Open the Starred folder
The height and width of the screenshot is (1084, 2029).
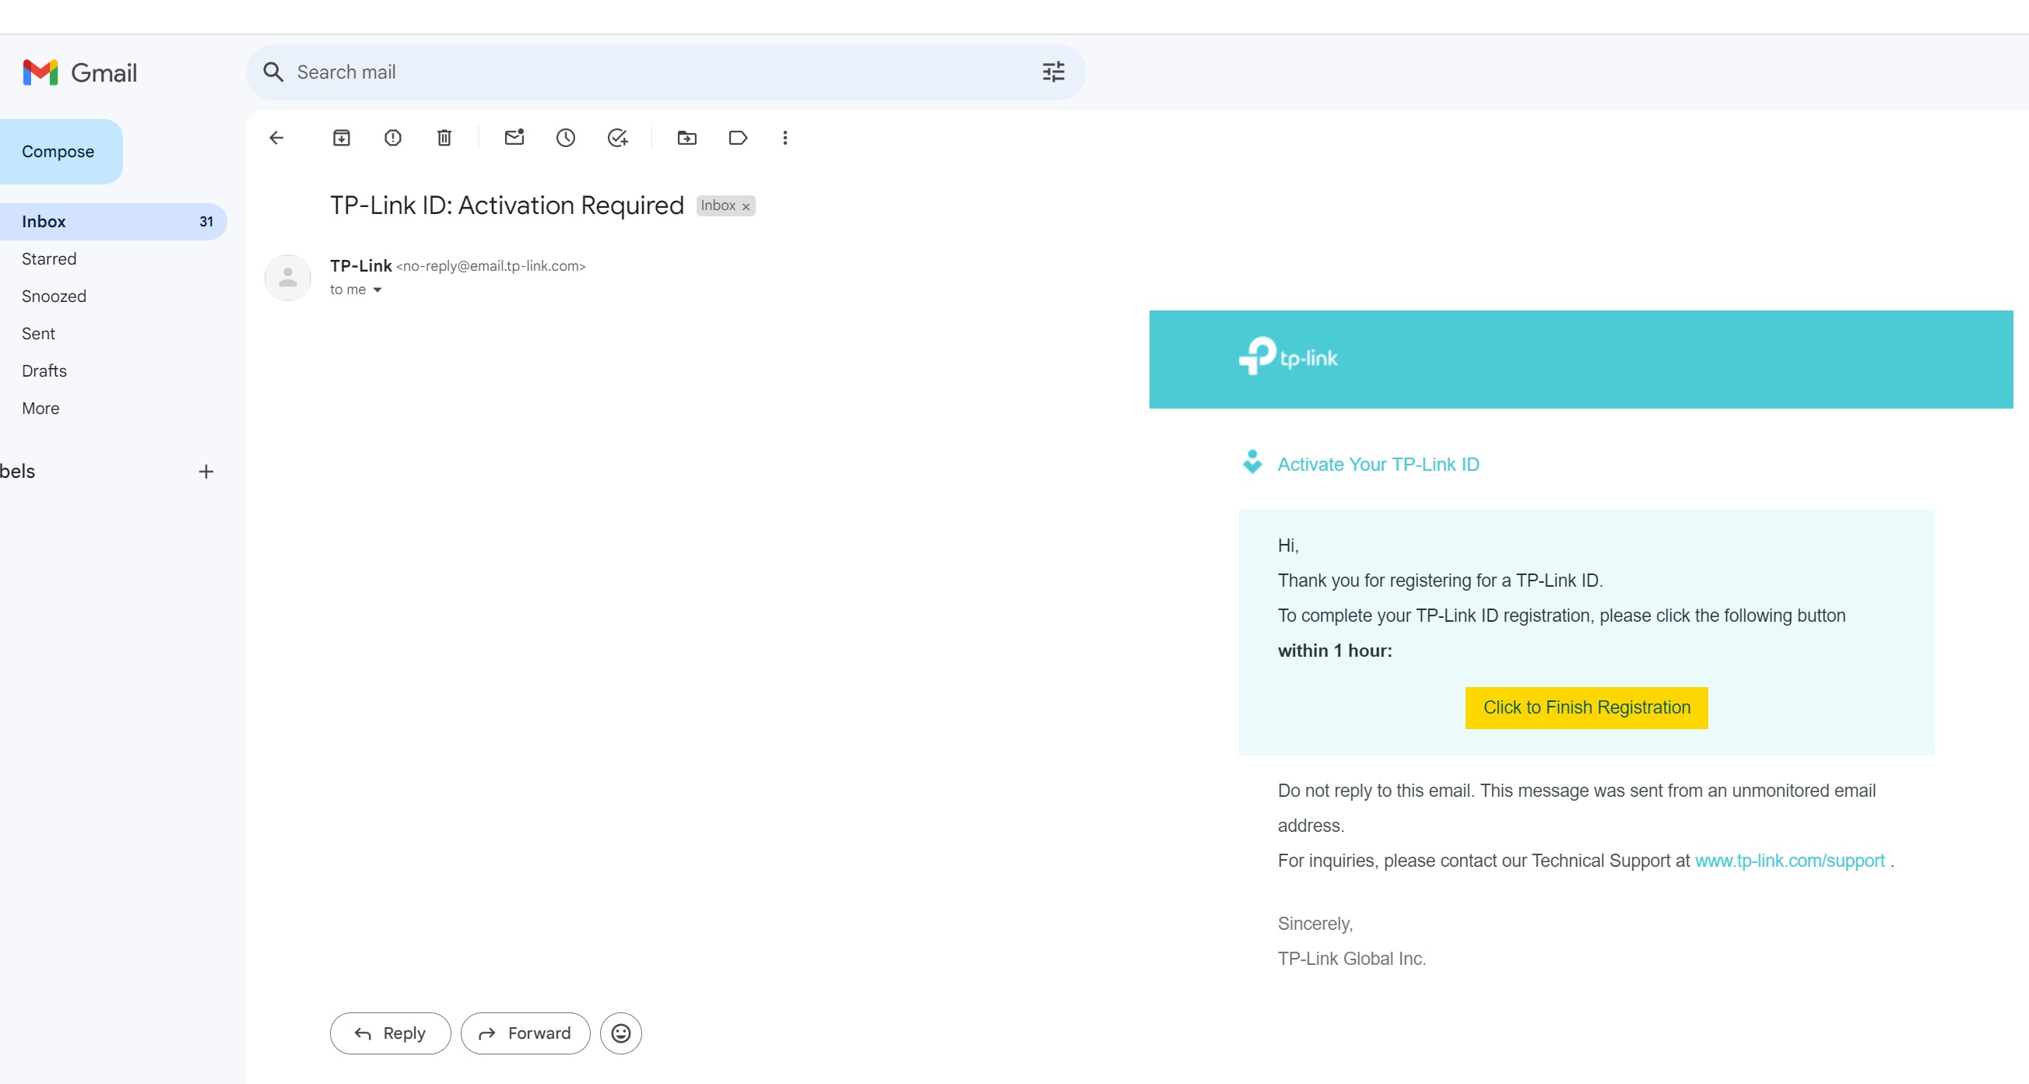point(49,258)
